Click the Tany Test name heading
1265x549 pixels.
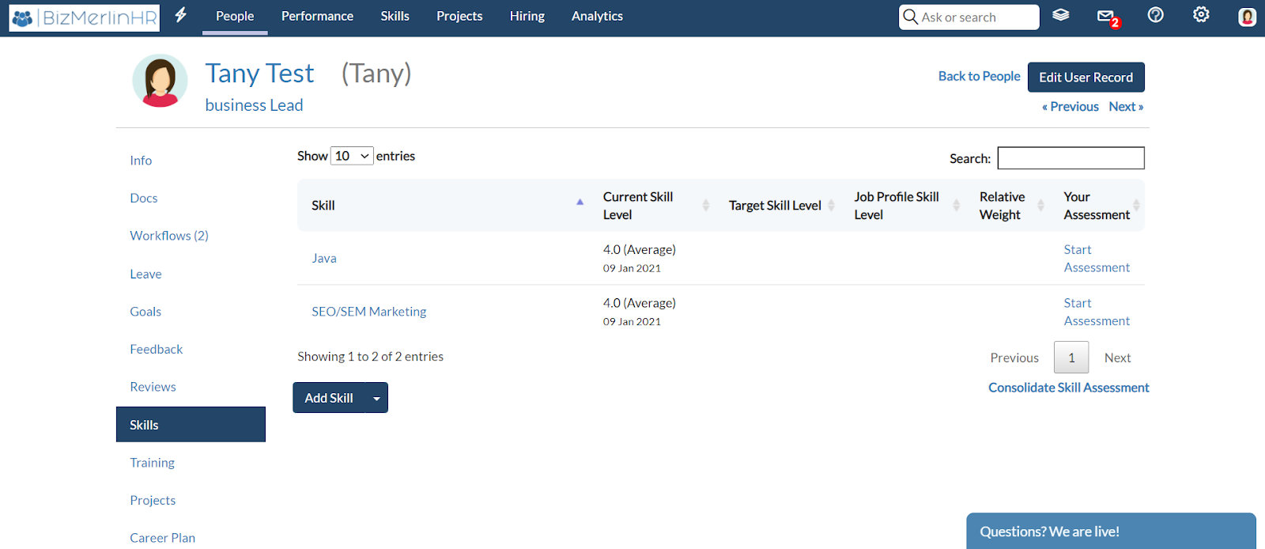[x=259, y=73]
